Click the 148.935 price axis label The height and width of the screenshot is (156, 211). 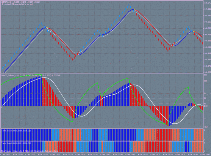click(207, 15)
